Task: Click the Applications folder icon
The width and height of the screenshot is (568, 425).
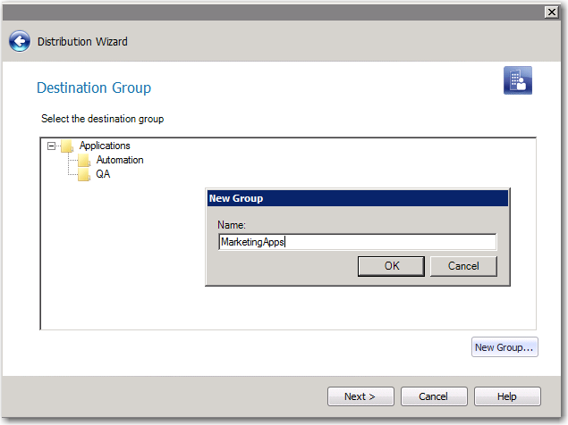Action: [67, 146]
